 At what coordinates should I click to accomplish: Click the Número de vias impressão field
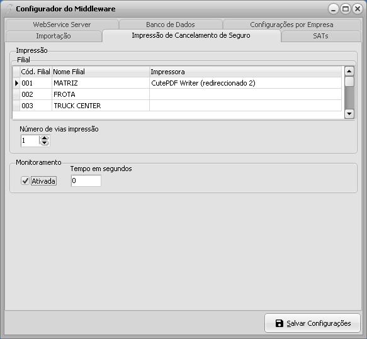tap(30, 141)
